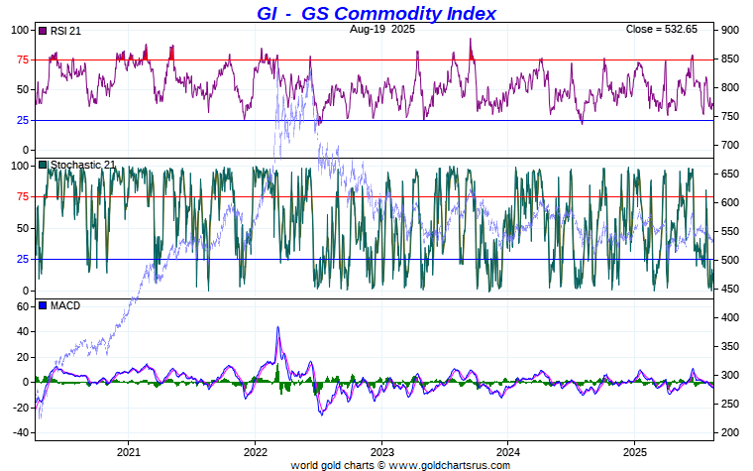Click the 600 right-axis price label

coord(729,202)
